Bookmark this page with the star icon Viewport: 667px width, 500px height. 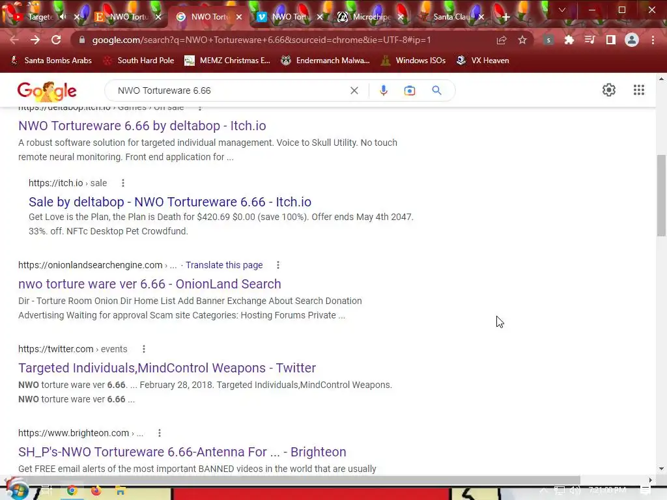(x=522, y=40)
